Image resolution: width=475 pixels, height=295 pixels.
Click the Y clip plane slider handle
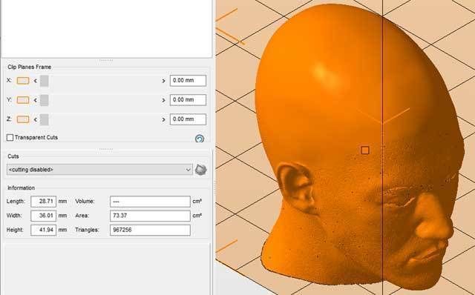(45, 100)
